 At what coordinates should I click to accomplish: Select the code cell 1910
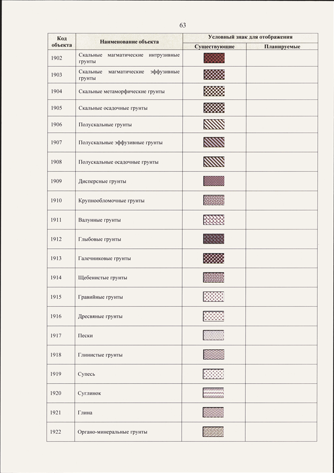point(56,200)
